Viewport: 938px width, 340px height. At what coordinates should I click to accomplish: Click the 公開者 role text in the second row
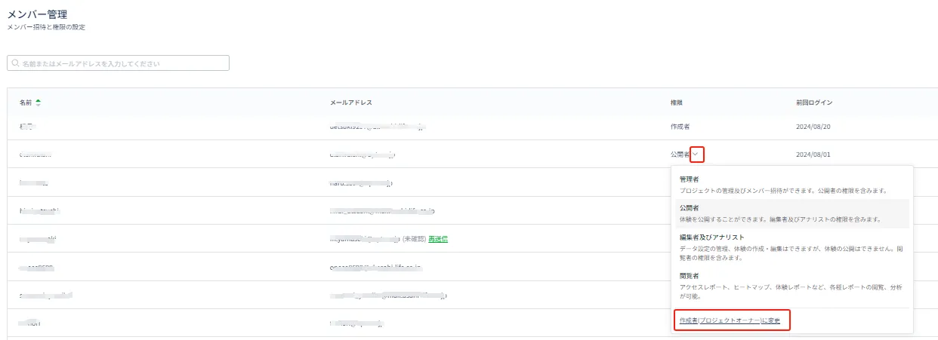675,154
